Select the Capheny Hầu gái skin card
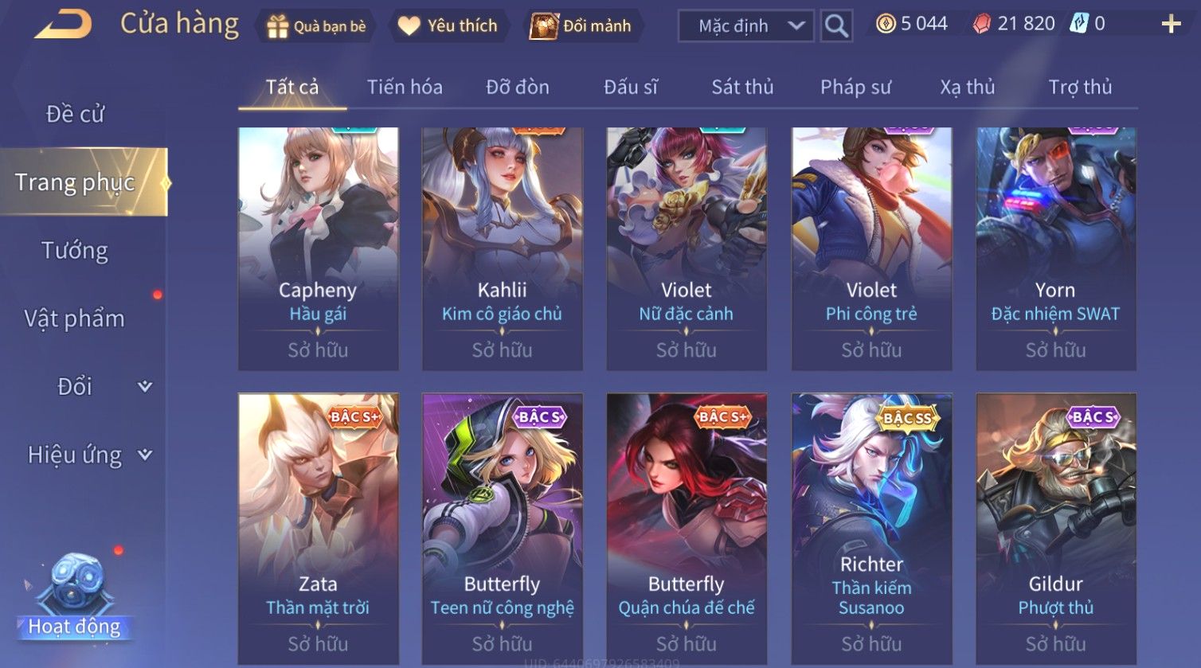 pyautogui.click(x=318, y=248)
